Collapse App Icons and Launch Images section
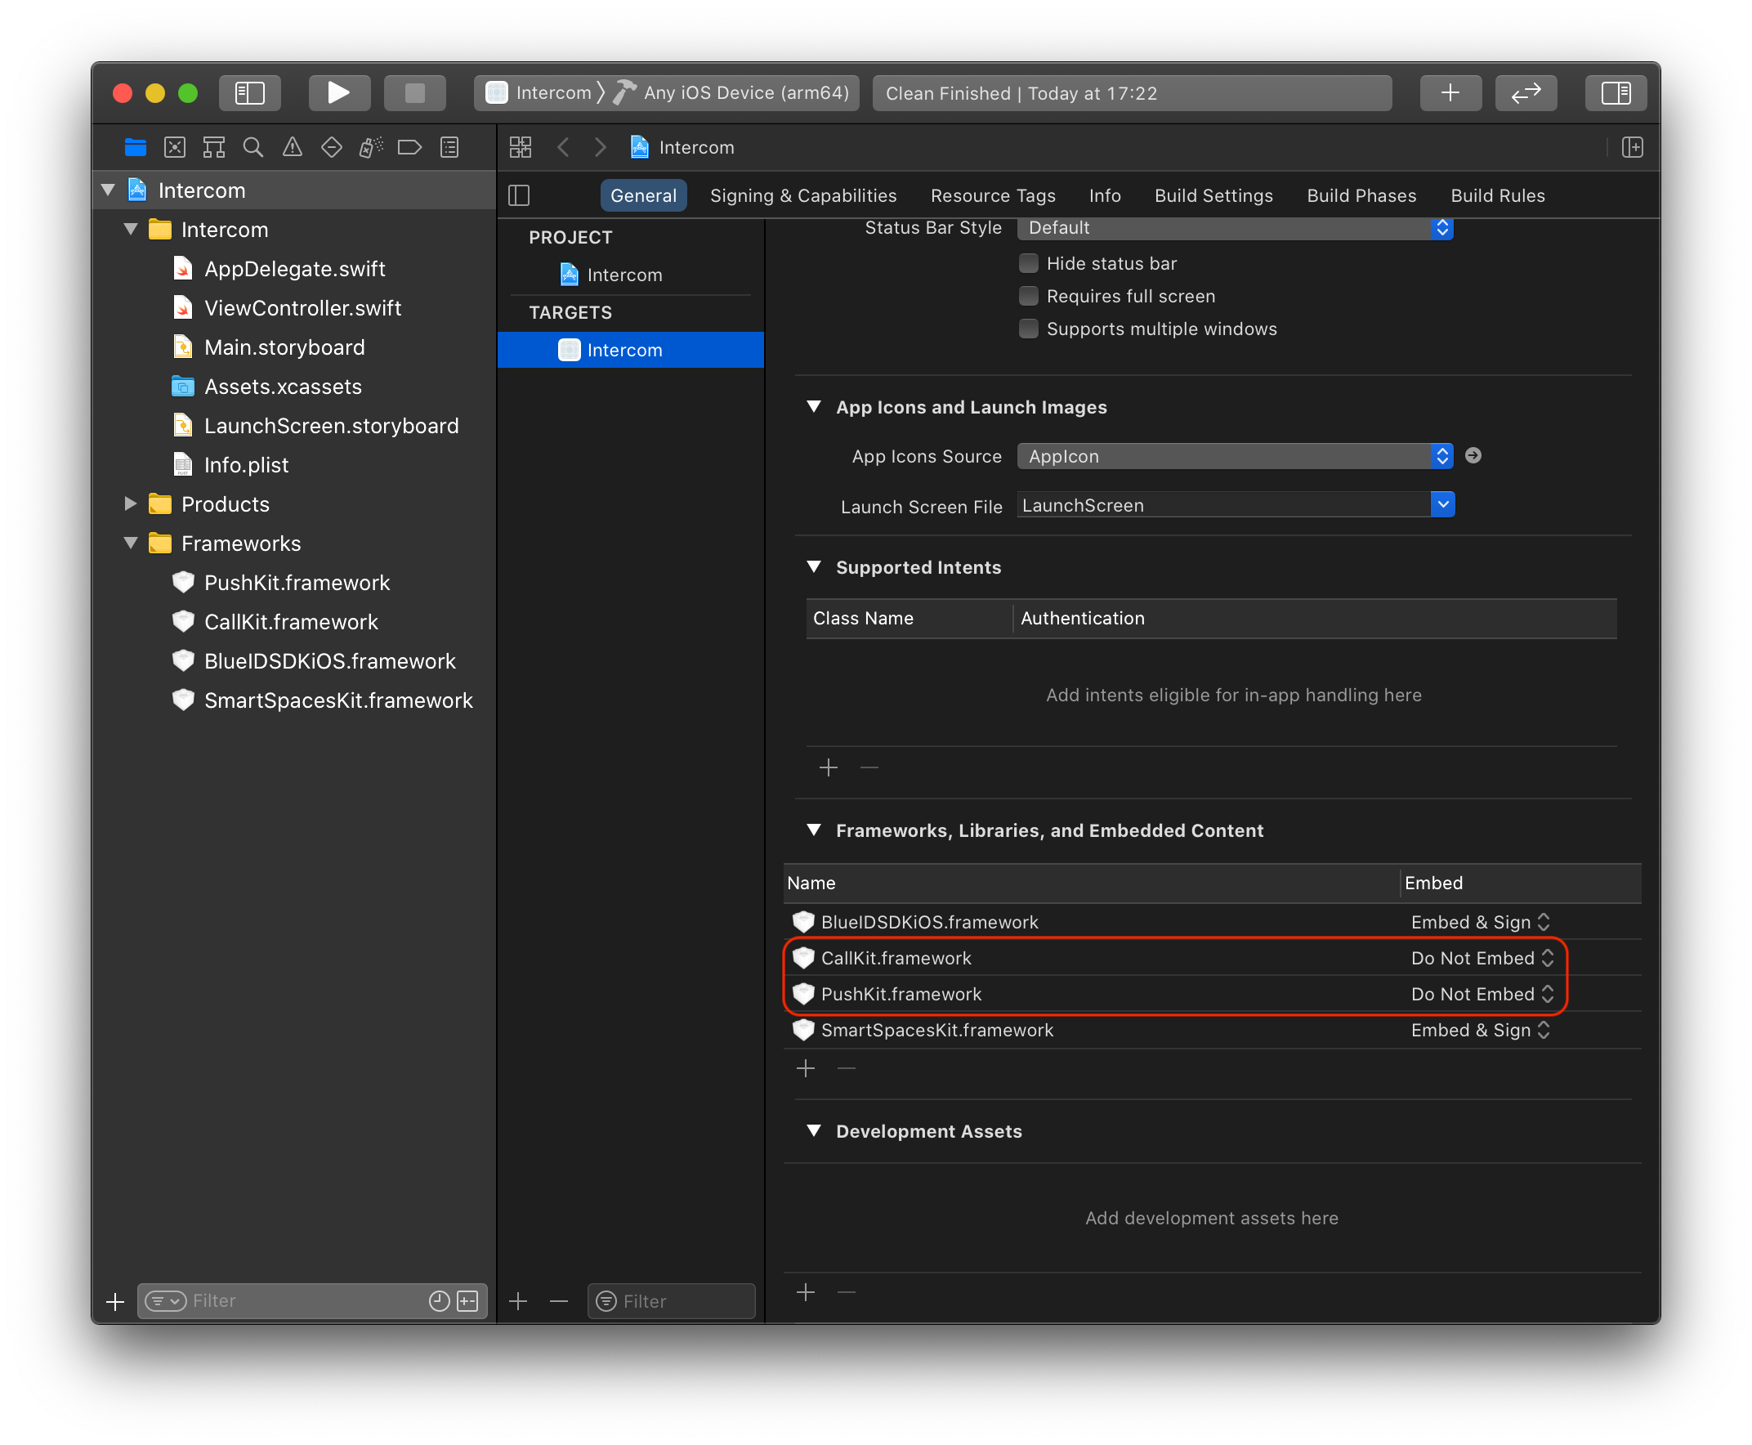1752x1445 pixels. tap(813, 406)
